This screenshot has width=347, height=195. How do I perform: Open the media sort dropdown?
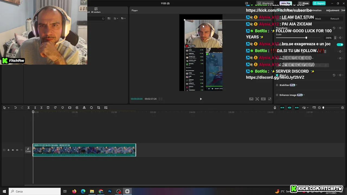pos(116,18)
